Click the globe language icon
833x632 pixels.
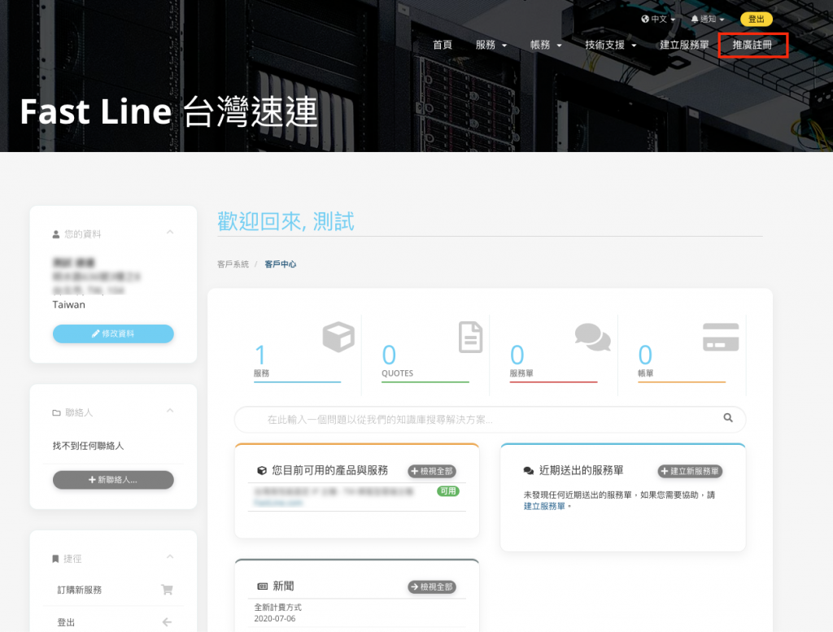click(x=645, y=20)
